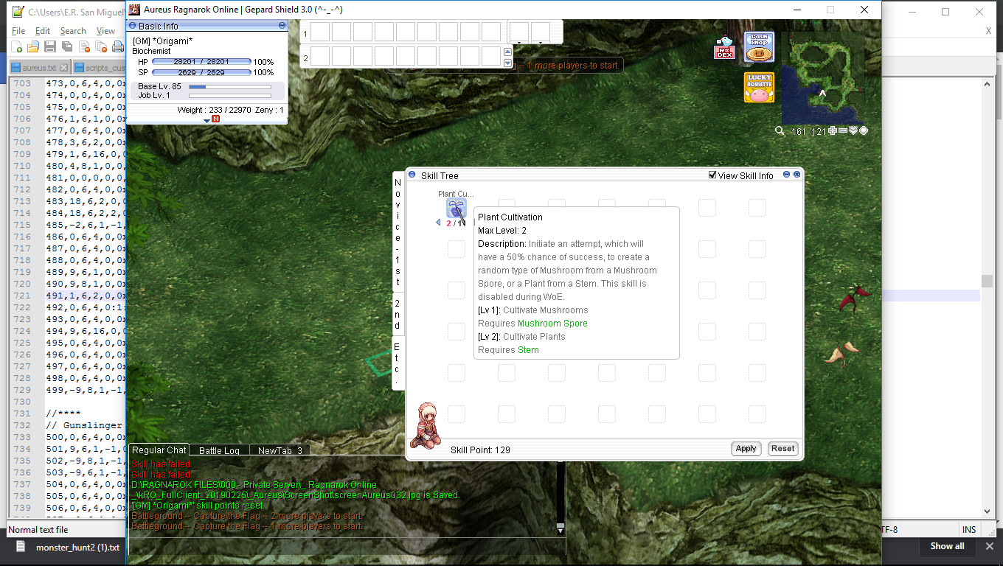Toggle the View Skill Info checkbox
1003x566 pixels.
712,175
